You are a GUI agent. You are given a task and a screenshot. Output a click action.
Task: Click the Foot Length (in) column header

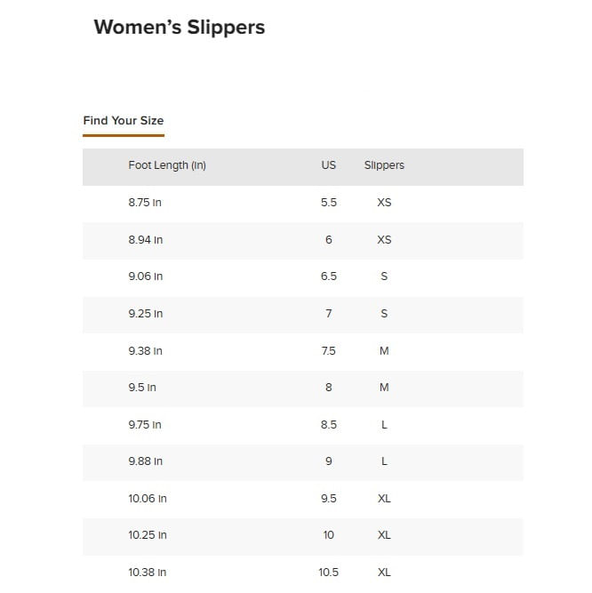click(167, 165)
